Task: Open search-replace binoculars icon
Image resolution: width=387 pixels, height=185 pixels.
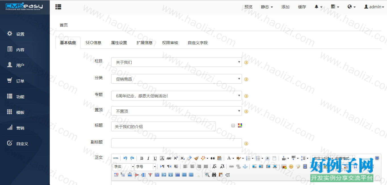Action: tap(214, 175)
